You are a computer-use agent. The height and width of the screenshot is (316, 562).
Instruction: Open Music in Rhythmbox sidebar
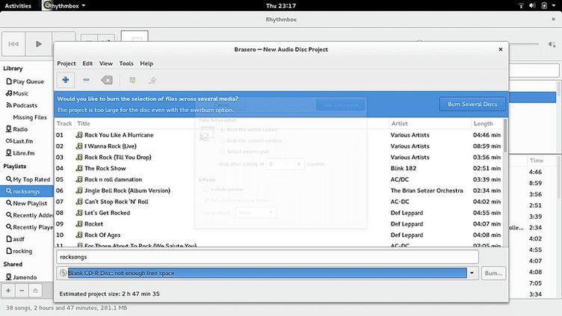[x=20, y=93]
